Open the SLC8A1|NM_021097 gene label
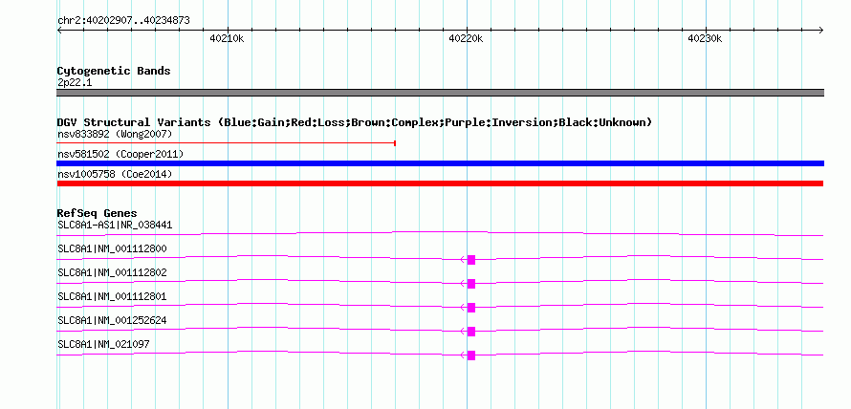 point(103,344)
